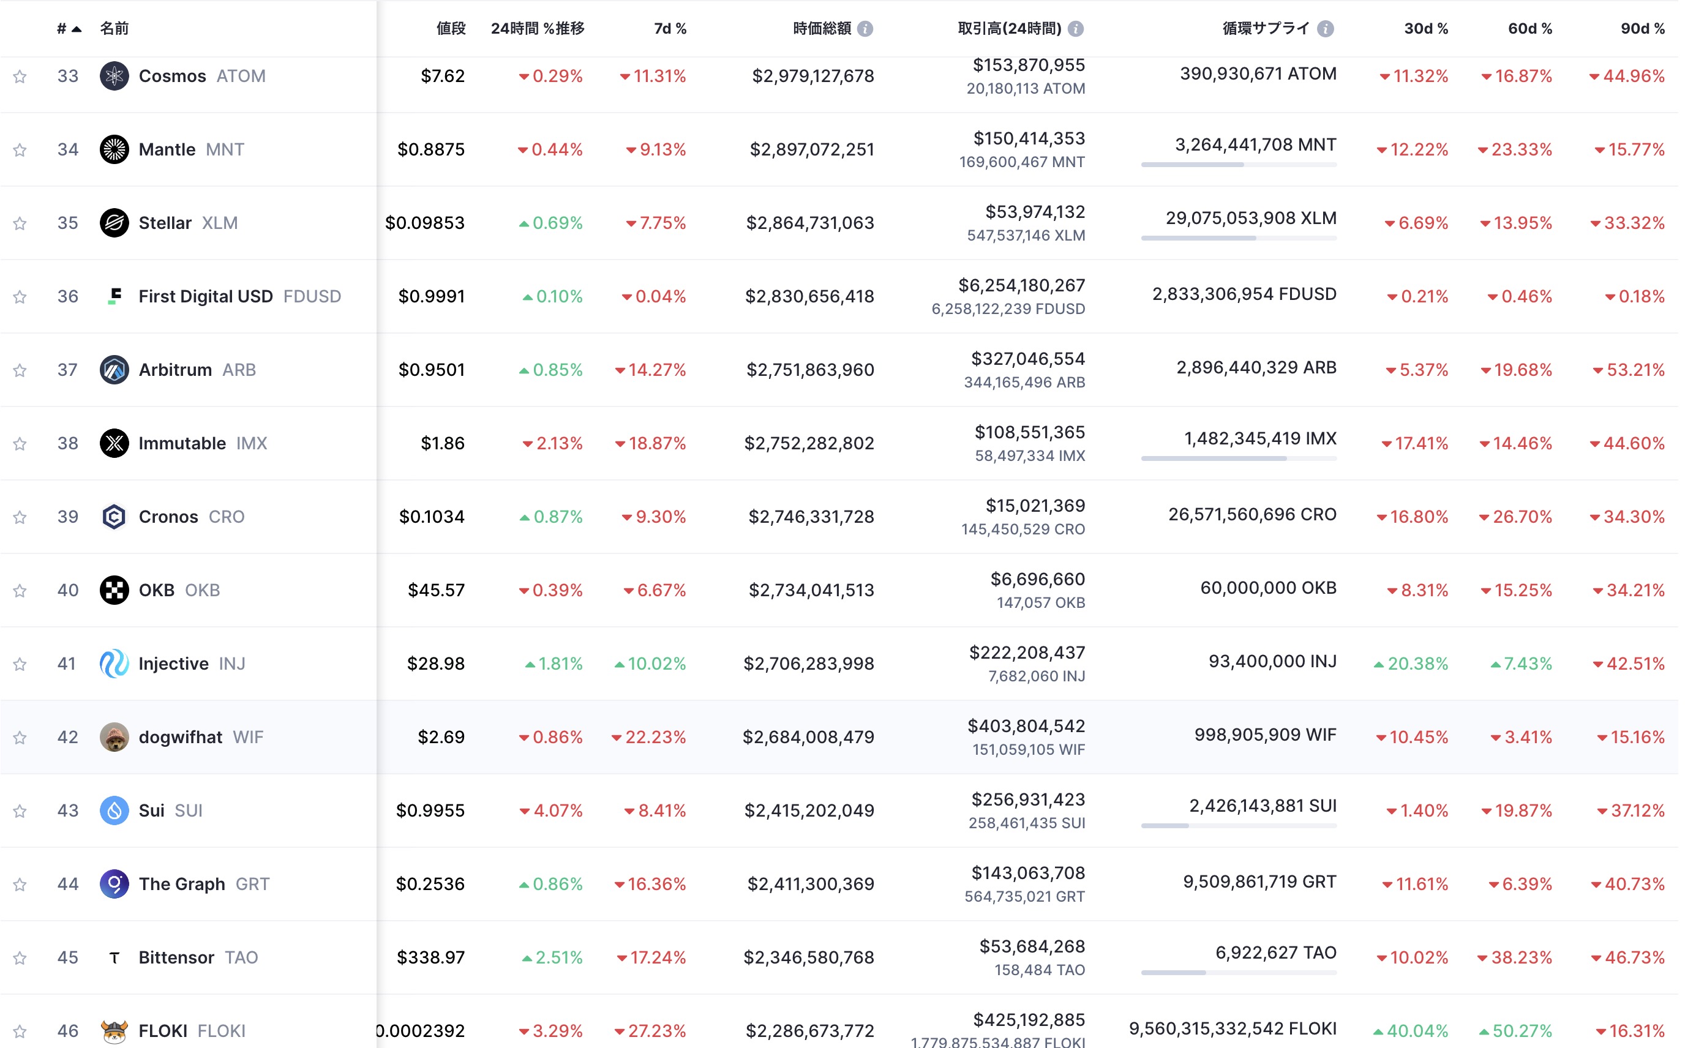Click the 24h volume info icon

point(1075,28)
